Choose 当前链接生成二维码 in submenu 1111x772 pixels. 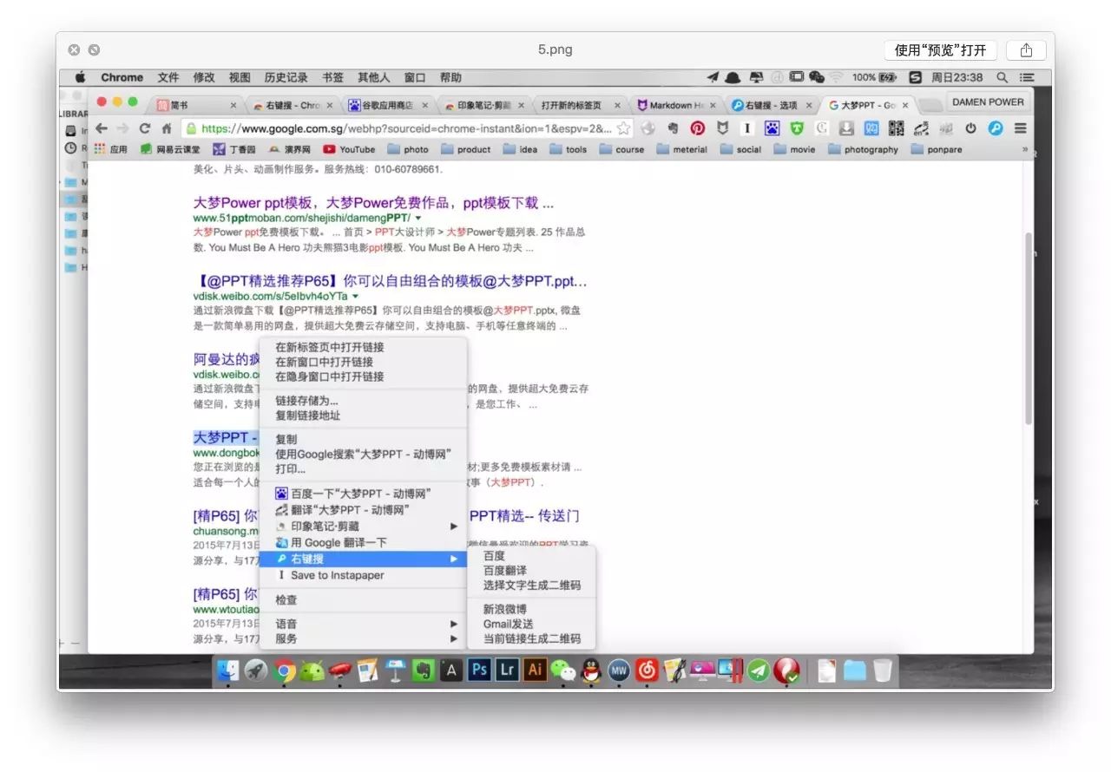532,639
